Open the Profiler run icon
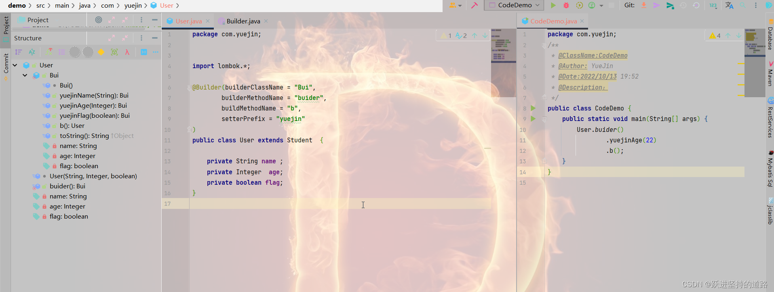The height and width of the screenshot is (292, 774). (x=592, y=5)
